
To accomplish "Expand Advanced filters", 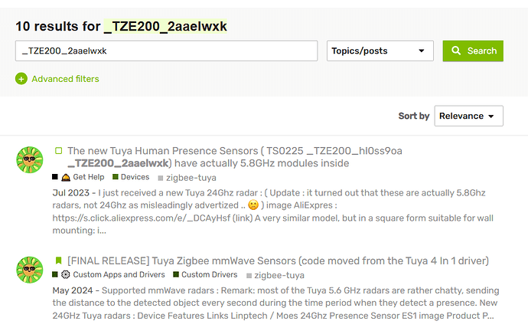I will pyautogui.click(x=65, y=78).
